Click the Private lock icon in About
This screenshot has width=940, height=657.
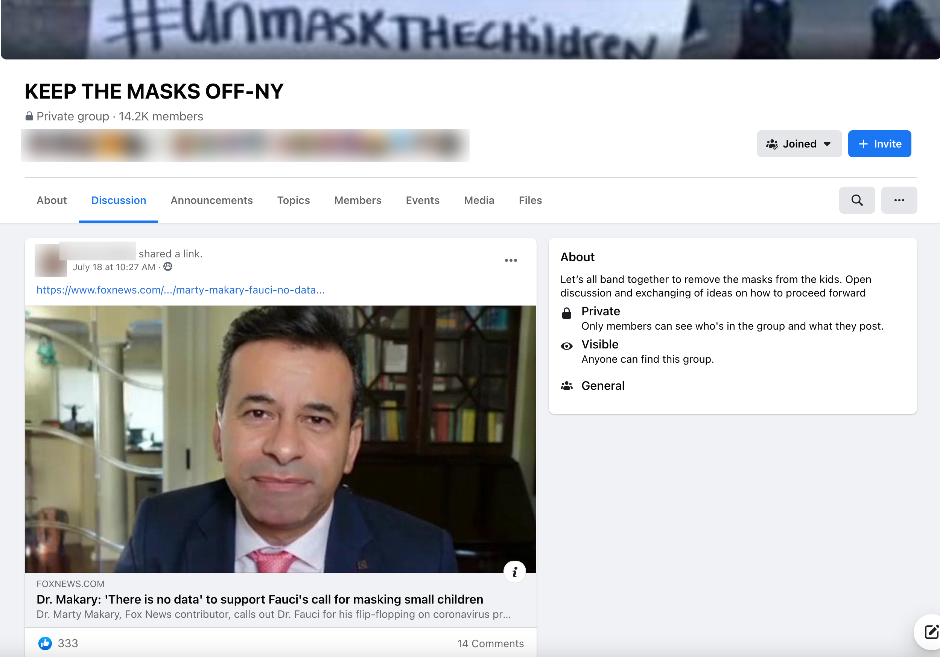pyautogui.click(x=566, y=313)
